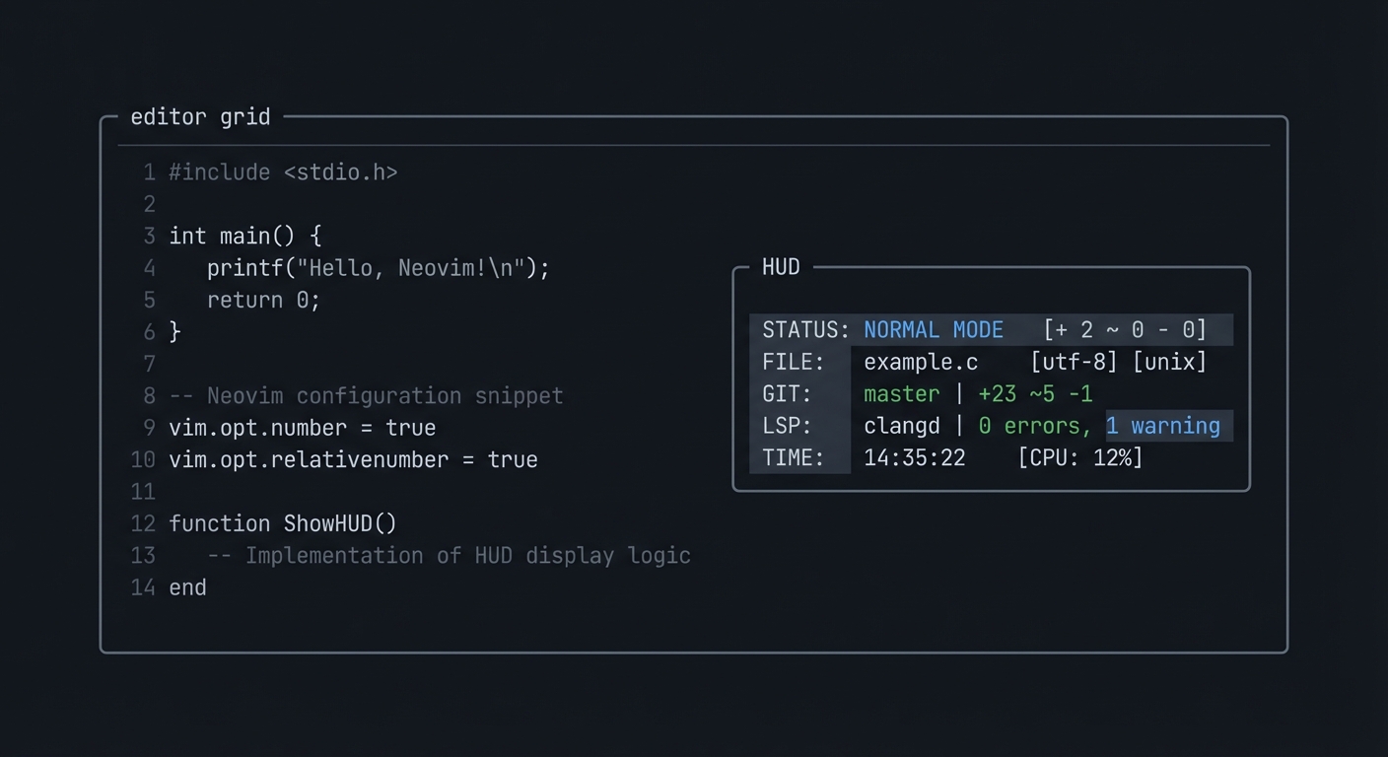Viewport: 1388px width, 757px height.
Task: Click the [unix] file format indicator
Action: [x=1169, y=362]
